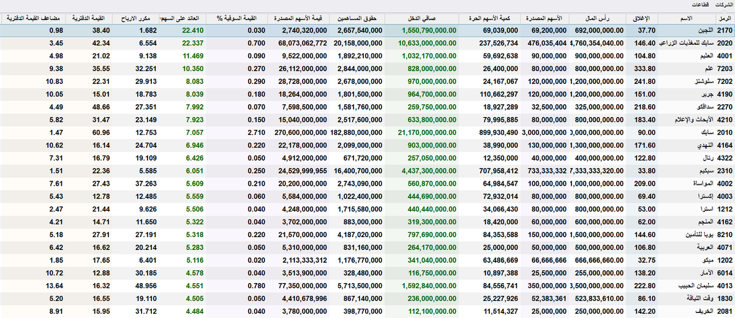Click closing price 333.80 for علم
Image resolution: width=735 pixels, height=318 pixels.
click(x=646, y=70)
